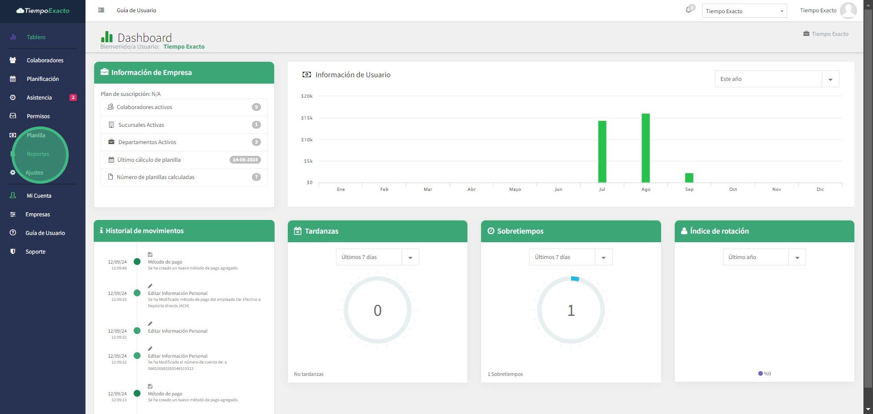Click the Soporte shield icon in sidebar
The height and width of the screenshot is (414, 873).
(x=13, y=251)
